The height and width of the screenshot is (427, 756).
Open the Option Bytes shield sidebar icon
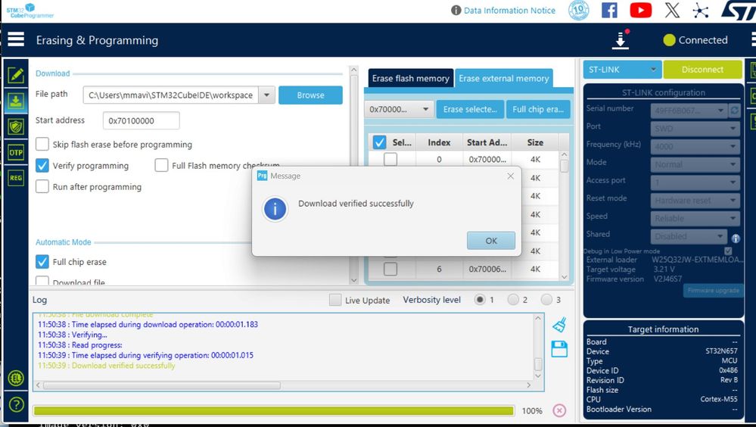click(15, 127)
